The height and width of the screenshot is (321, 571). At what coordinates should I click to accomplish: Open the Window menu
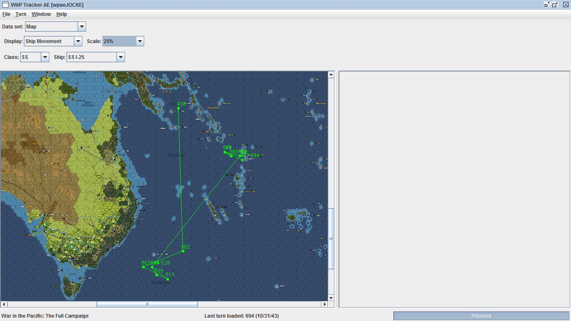(x=41, y=14)
